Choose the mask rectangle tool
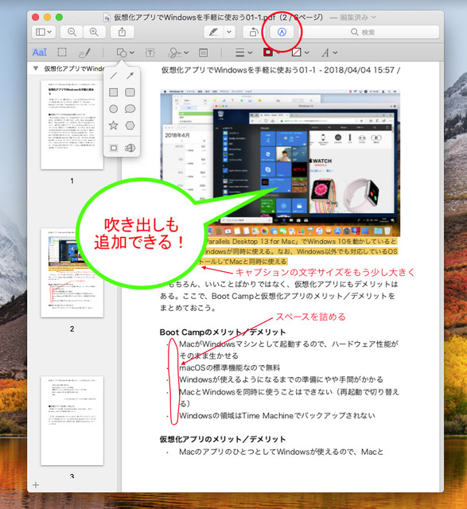The width and height of the screenshot is (467, 509). pyautogui.click(x=113, y=148)
